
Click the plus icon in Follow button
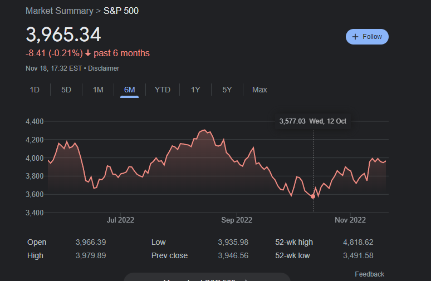pos(355,37)
